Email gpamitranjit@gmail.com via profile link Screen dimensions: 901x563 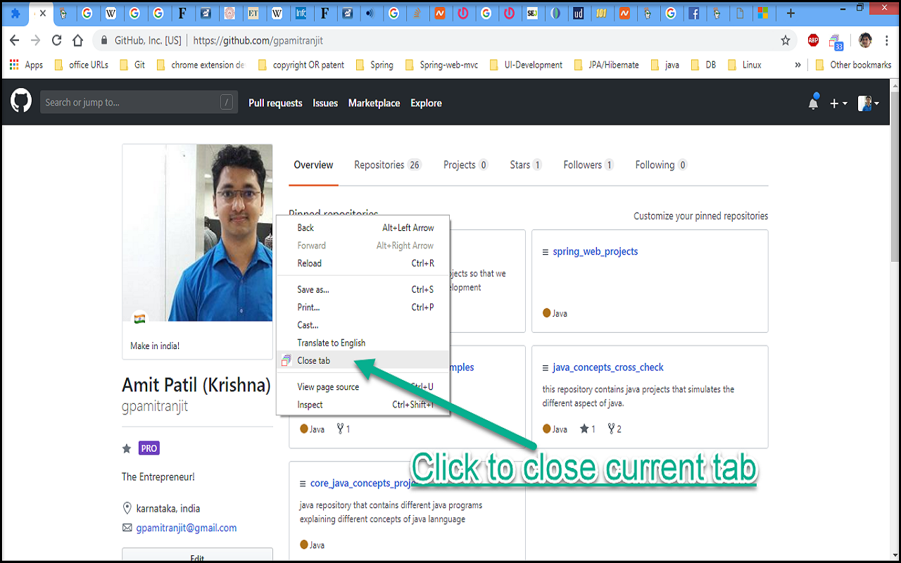coord(187,527)
